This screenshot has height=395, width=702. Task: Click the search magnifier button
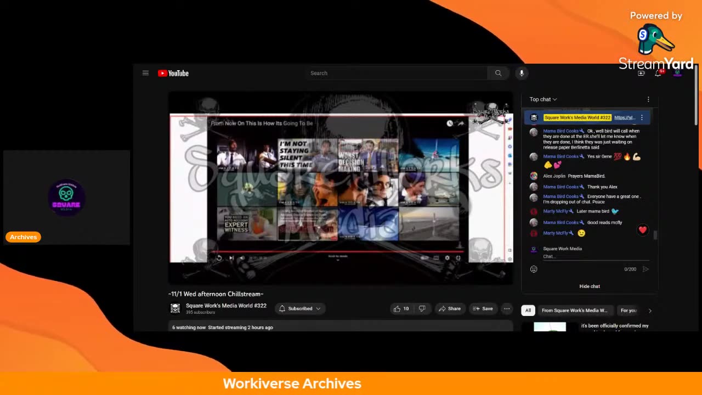tap(498, 73)
